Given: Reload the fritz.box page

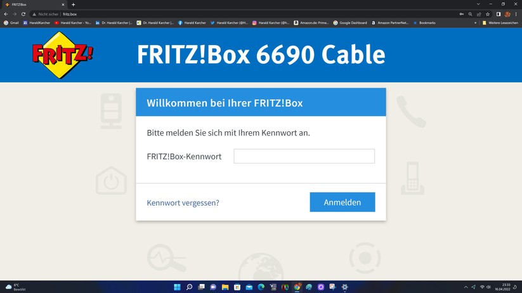Looking at the screenshot, I should coord(23,14).
